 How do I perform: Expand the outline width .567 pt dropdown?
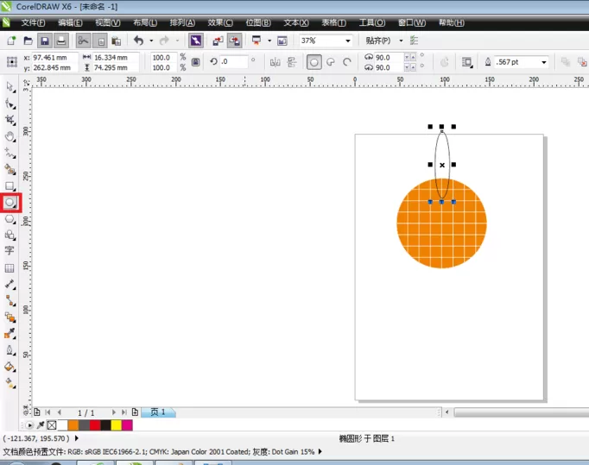pyautogui.click(x=543, y=62)
